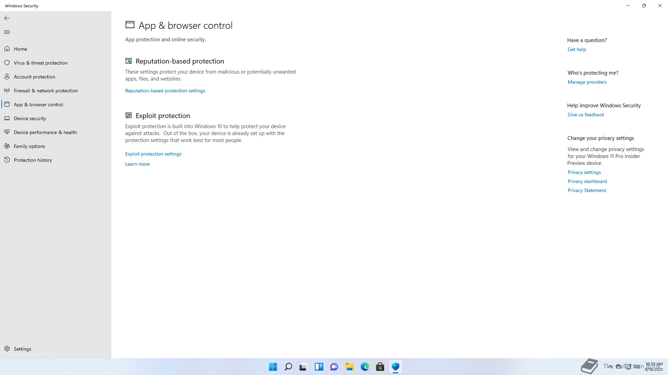668x375 pixels.
Task: Select Device security in sidebar
Action: click(56, 118)
